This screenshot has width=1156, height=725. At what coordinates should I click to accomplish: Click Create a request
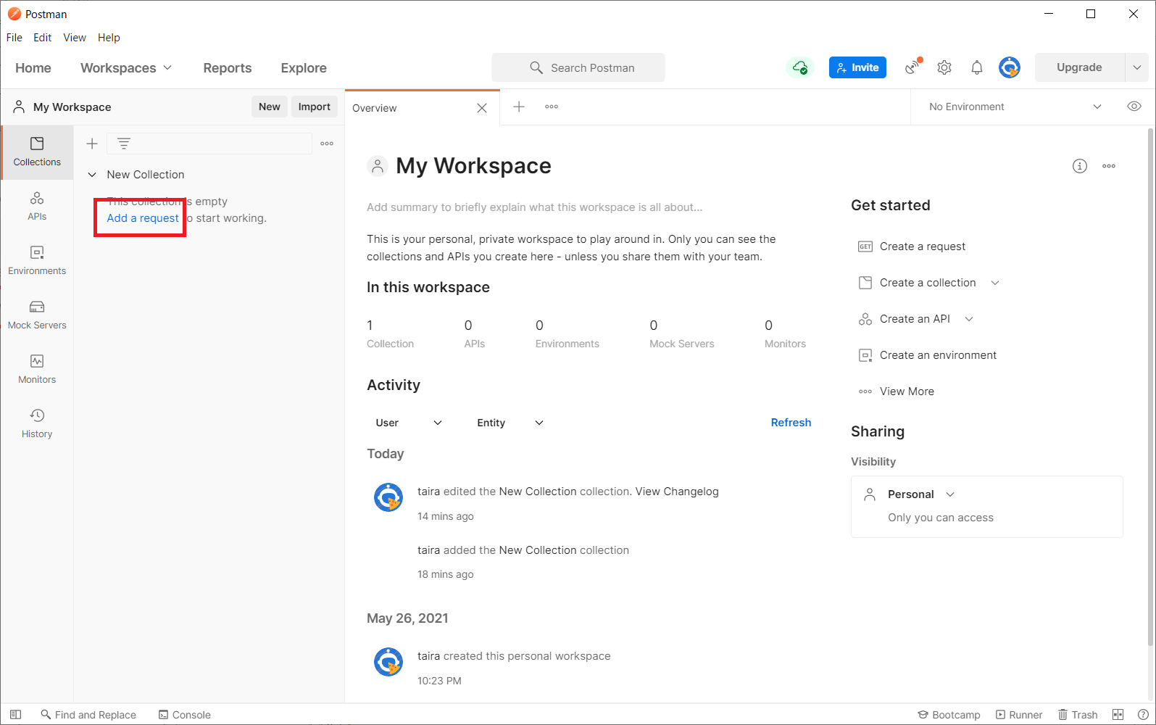pos(912,246)
